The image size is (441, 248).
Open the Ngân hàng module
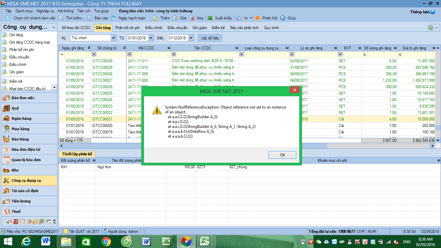tap(29, 119)
